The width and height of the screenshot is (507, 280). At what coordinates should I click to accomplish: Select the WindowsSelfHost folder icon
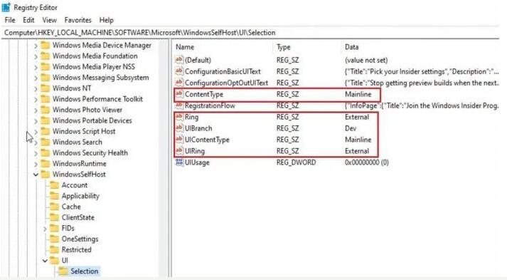coord(46,175)
